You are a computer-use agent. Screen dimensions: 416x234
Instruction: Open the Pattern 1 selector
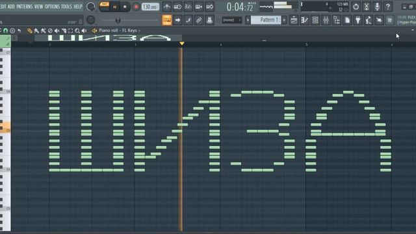[266, 20]
